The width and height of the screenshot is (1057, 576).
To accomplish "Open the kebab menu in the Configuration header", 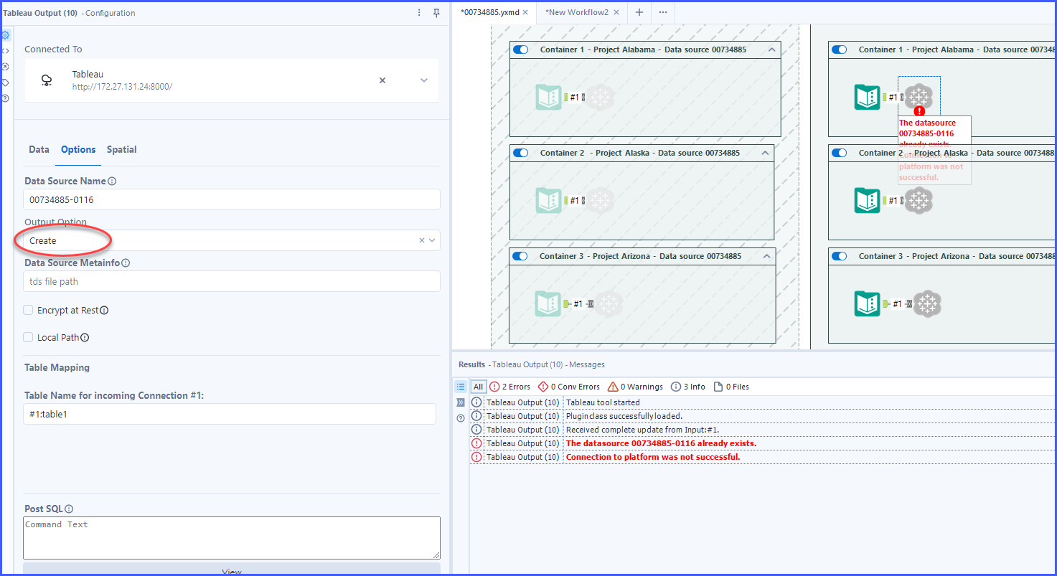I will pos(420,13).
